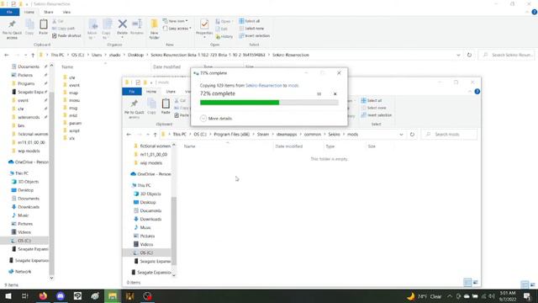Open the mods destination link
538x303 pixels.
(293, 85)
